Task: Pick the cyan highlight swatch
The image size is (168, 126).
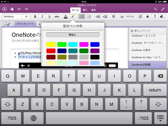Action: tap(73, 44)
